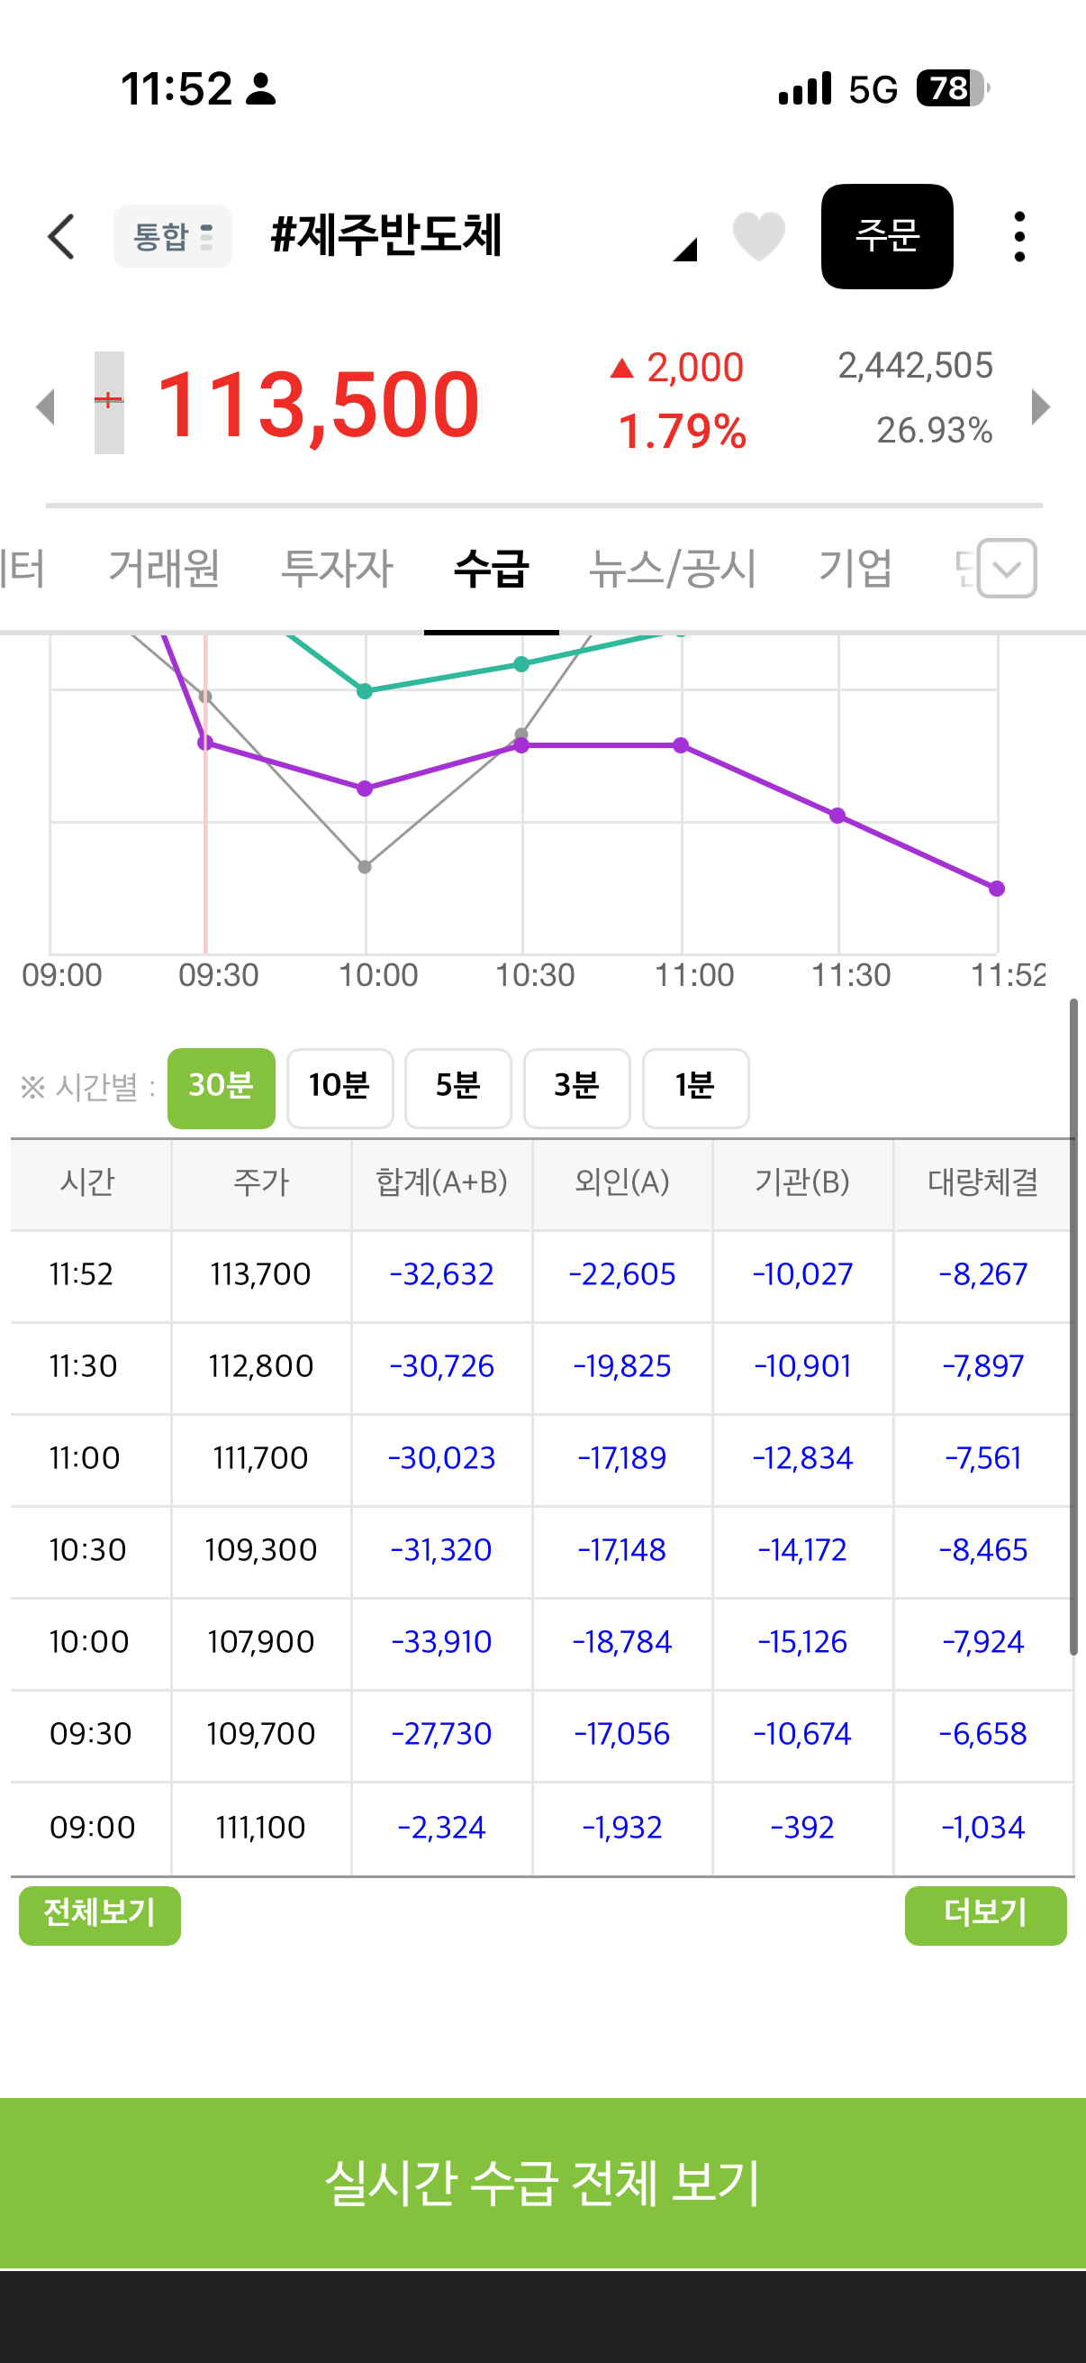Select the 10분 interval option
The height and width of the screenshot is (2363, 1086).
pos(340,1088)
